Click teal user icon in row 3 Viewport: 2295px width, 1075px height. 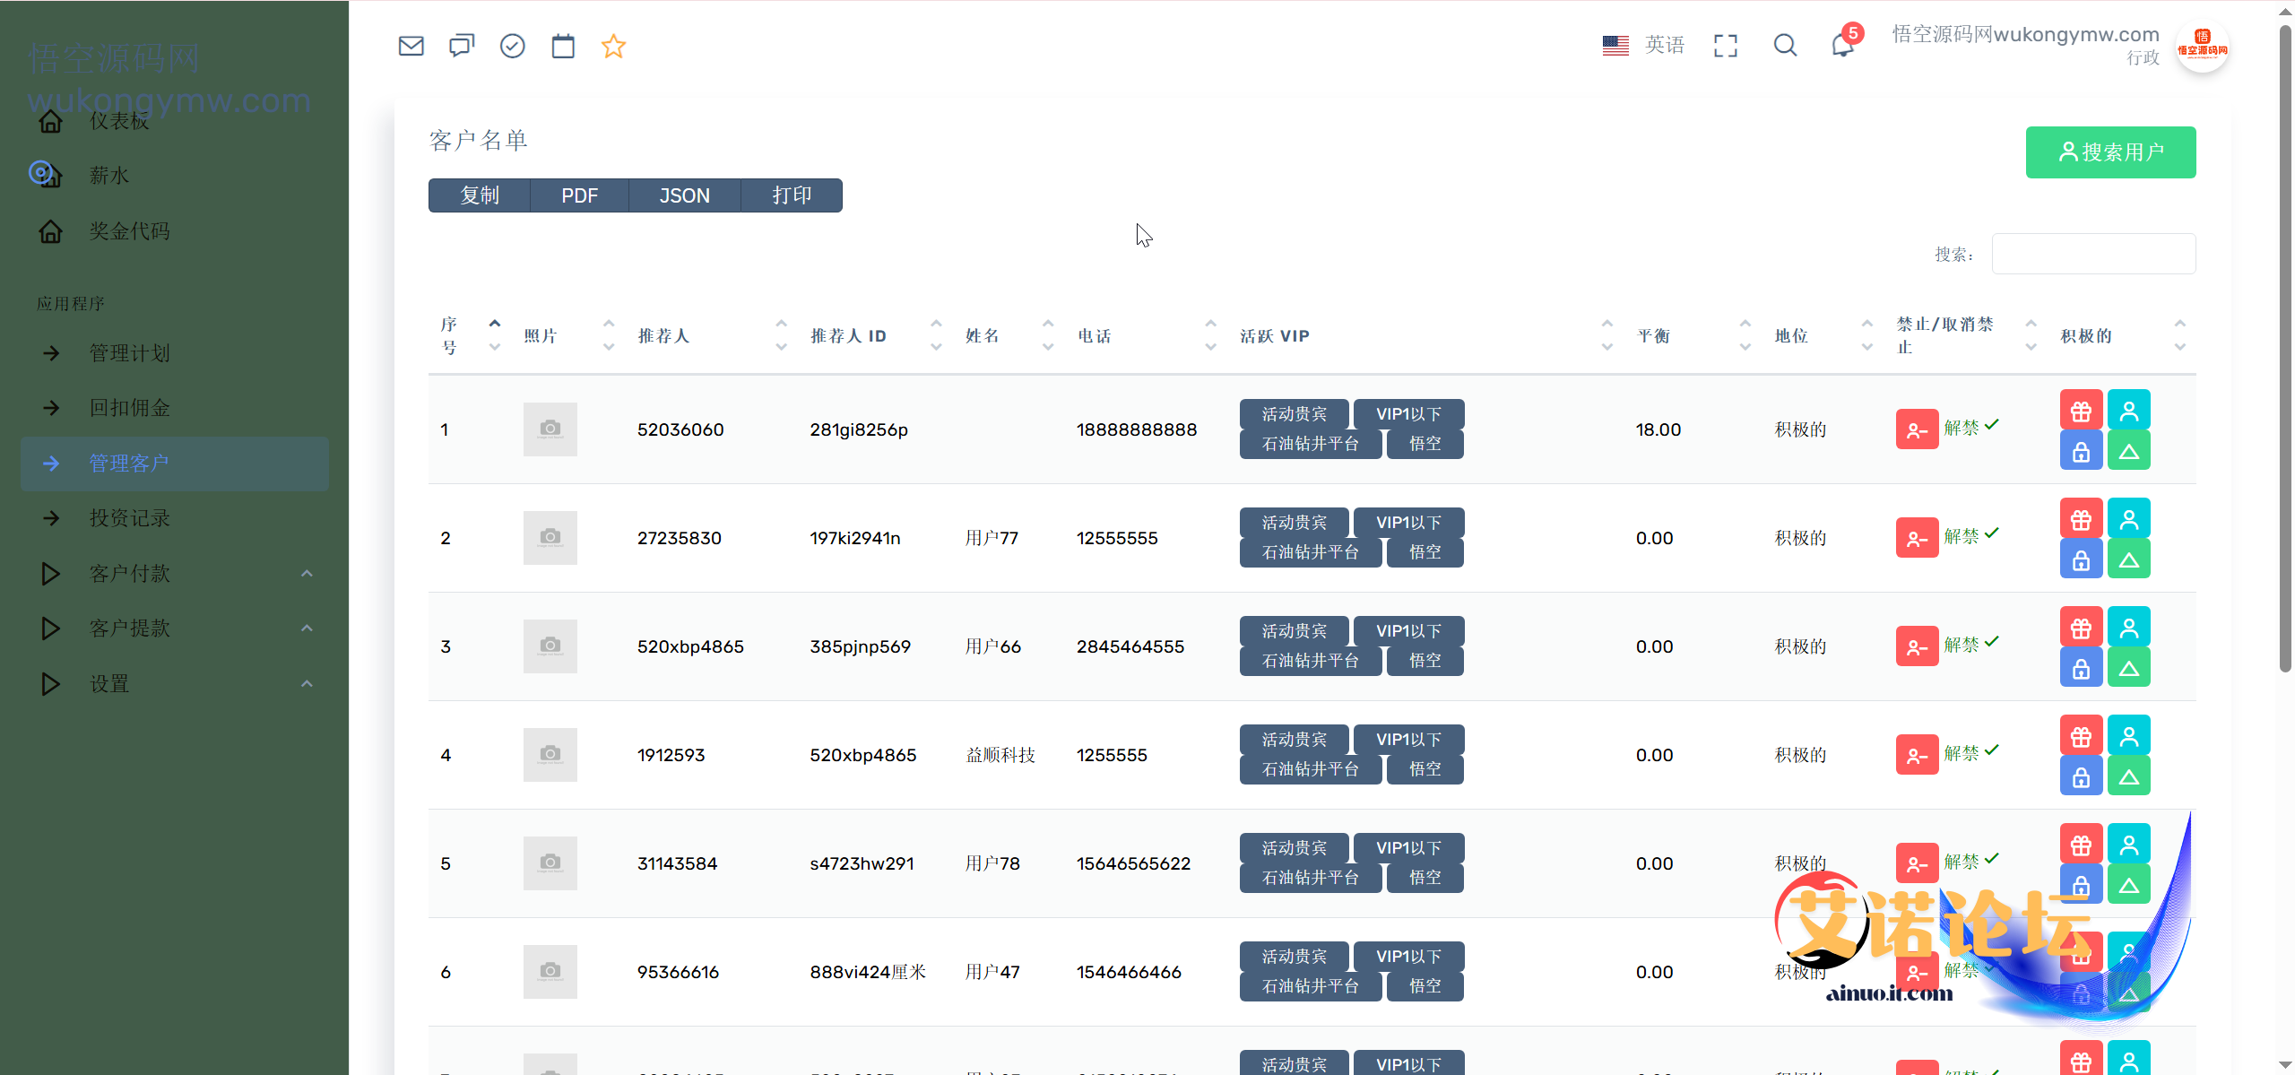(x=2128, y=629)
